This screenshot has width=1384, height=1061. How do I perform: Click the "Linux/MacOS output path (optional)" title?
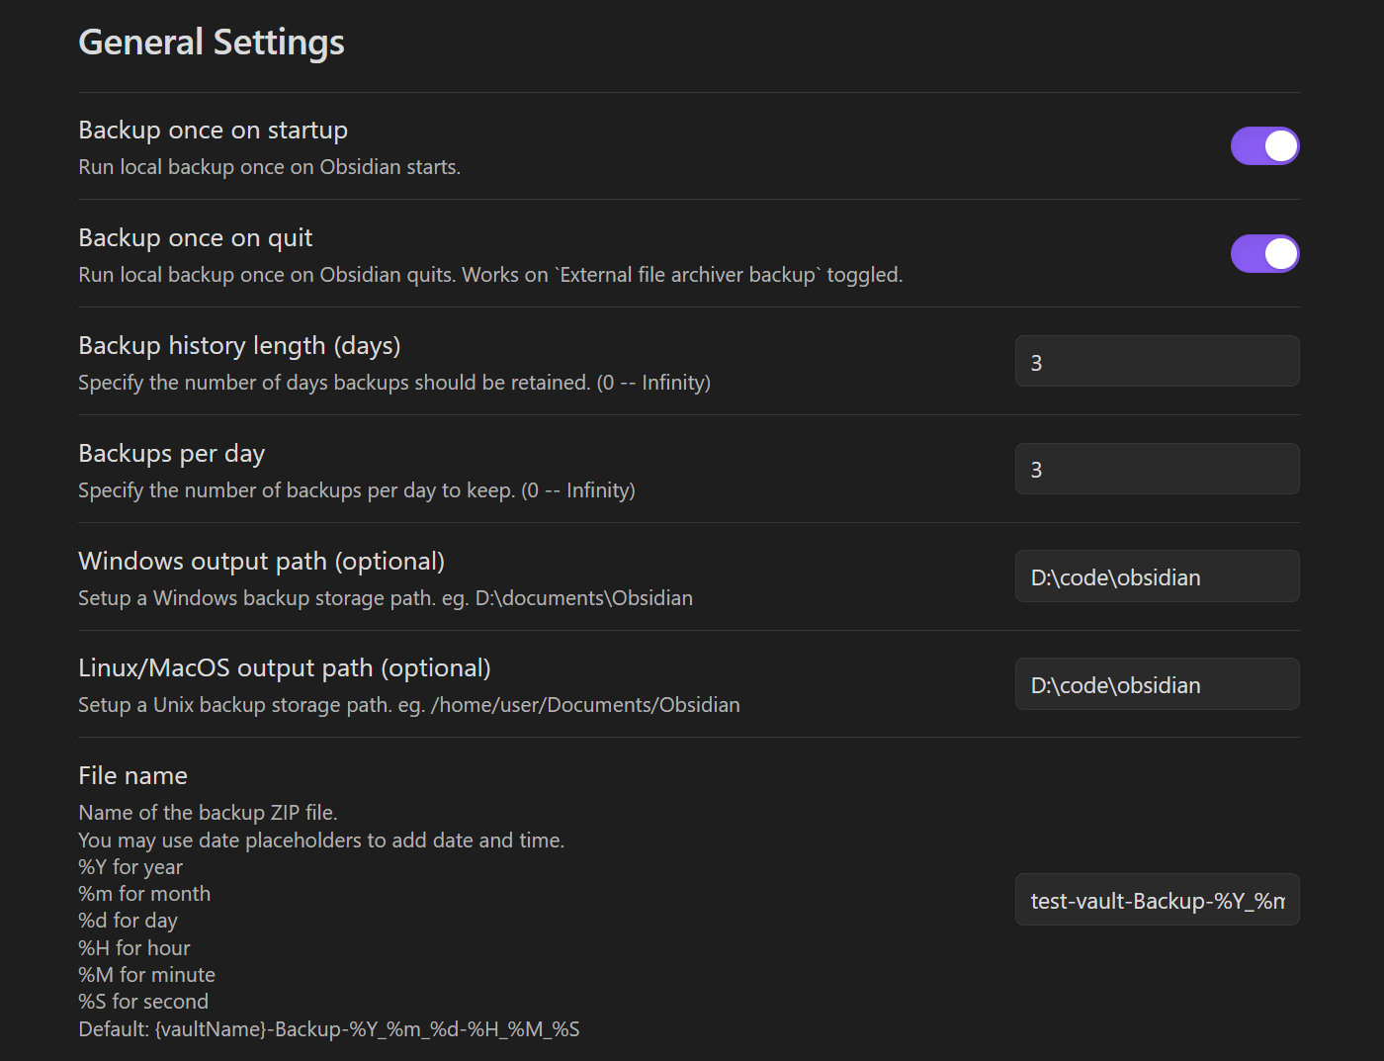pos(284,668)
